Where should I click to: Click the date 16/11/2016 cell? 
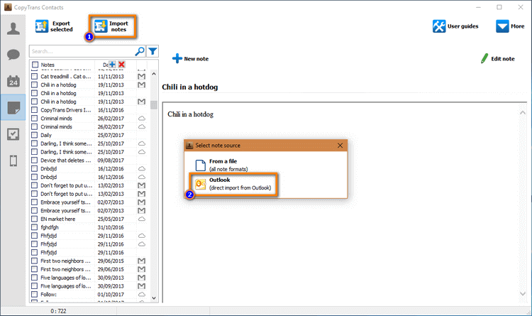pos(111,110)
